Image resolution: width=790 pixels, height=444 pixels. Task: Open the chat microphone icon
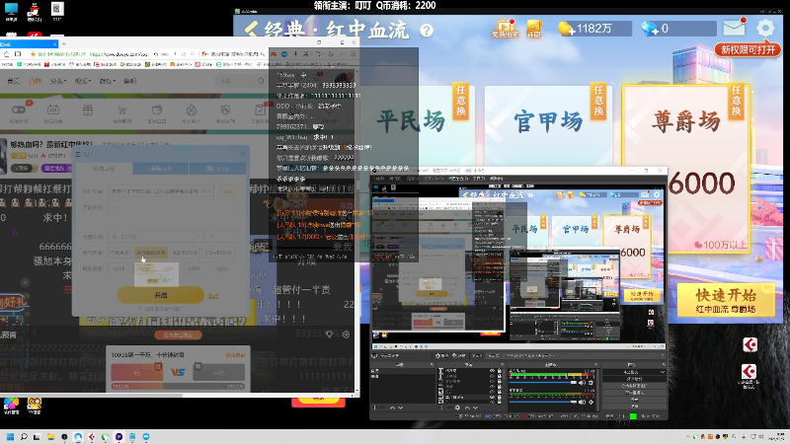click(330, 334)
